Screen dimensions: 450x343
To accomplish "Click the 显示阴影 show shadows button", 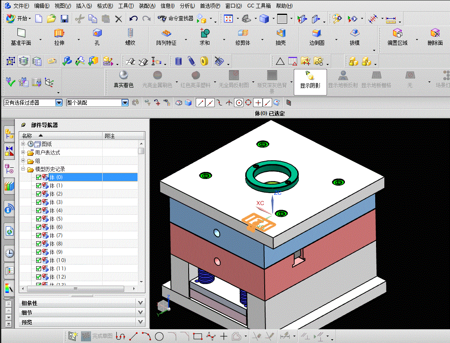I will click(310, 82).
